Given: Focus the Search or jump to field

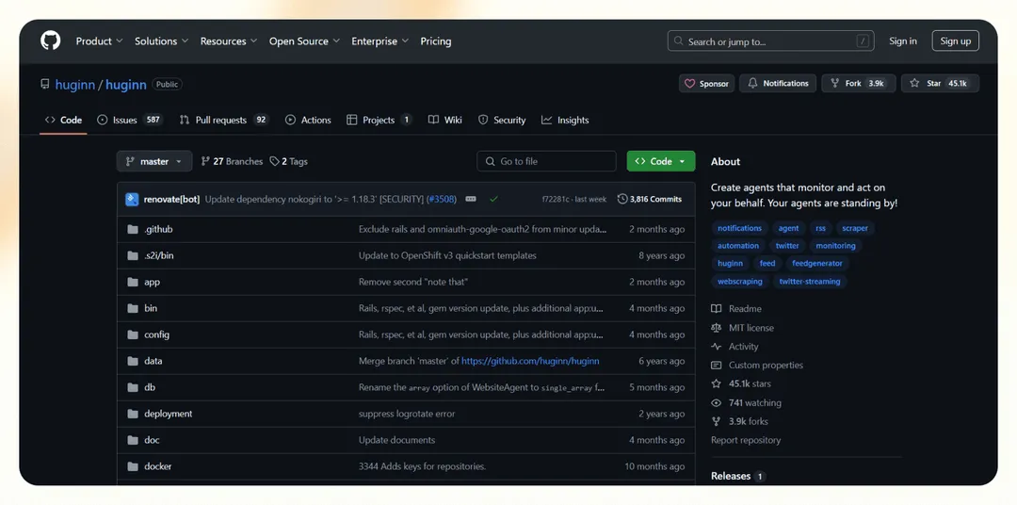Looking at the screenshot, I should [x=770, y=41].
